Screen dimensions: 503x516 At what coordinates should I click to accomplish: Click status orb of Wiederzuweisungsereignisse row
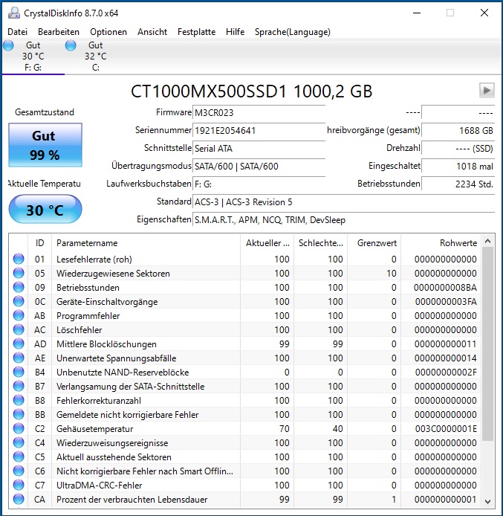pyautogui.click(x=19, y=442)
